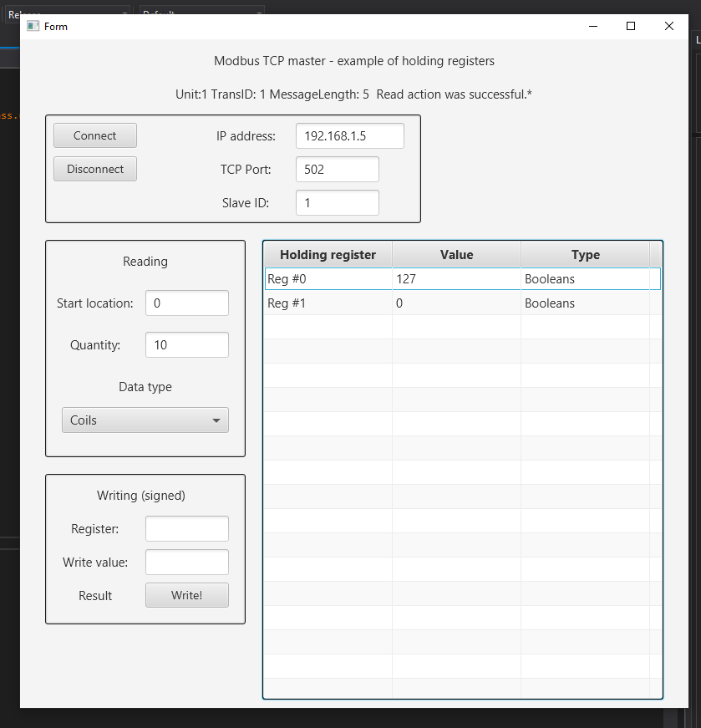This screenshot has width=701, height=728.
Task: Click the Start location input field
Action: pos(187,303)
